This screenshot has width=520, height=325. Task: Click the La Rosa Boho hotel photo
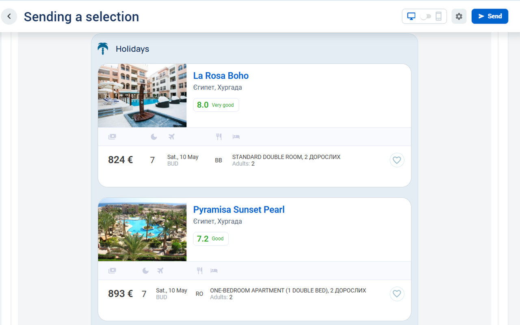(x=142, y=95)
